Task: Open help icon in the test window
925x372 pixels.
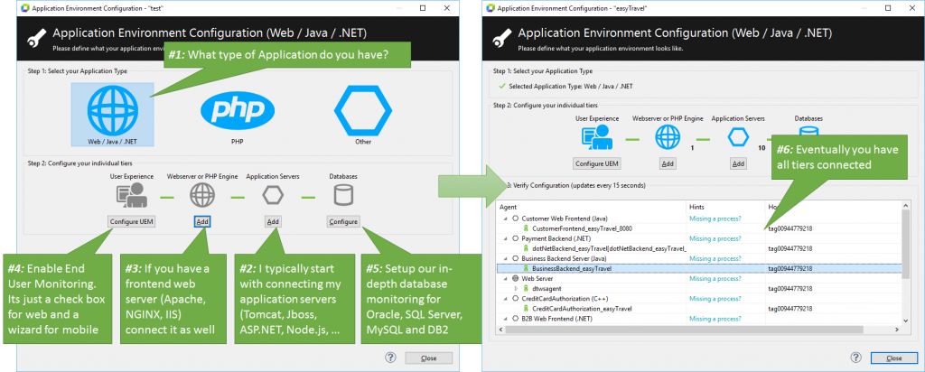Action: click(390, 358)
